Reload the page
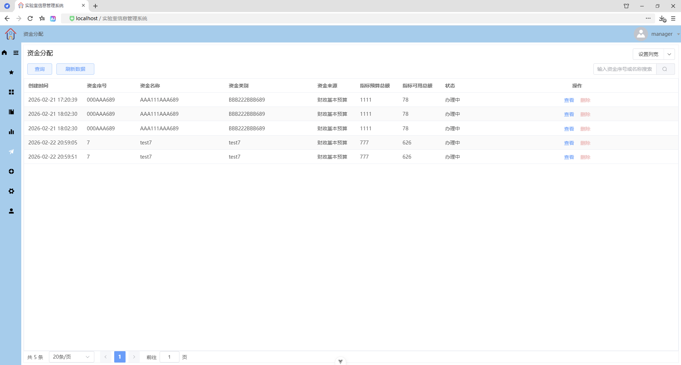 [x=30, y=18]
